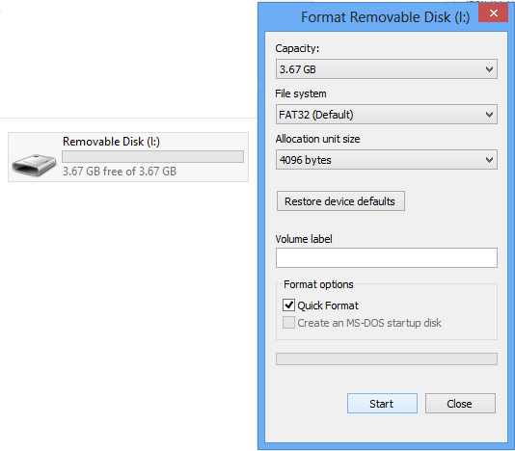The height and width of the screenshot is (451, 515).
Task: Open the Capacity 3.67 GB combo box
Action: tap(387, 69)
